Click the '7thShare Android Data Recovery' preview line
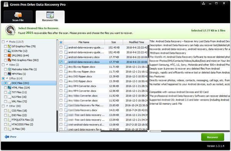 [167, 53]
